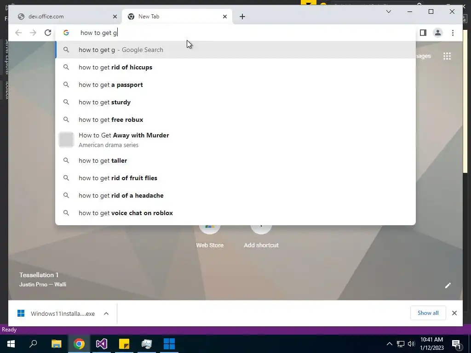Image resolution: width=471 pixels, height=353 pixels.
Task: Open Chrome three-dot menu
Action: [453, 33]
